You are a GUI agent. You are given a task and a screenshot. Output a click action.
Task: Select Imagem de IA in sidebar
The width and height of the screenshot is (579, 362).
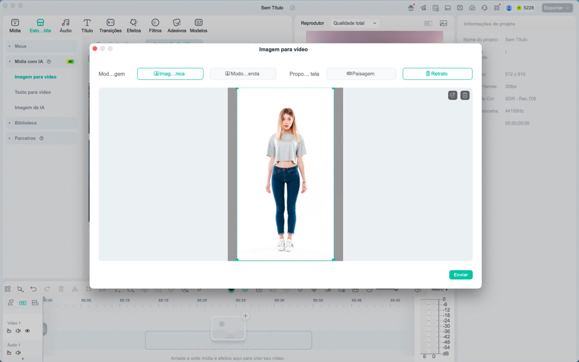(x=30, y=107)
